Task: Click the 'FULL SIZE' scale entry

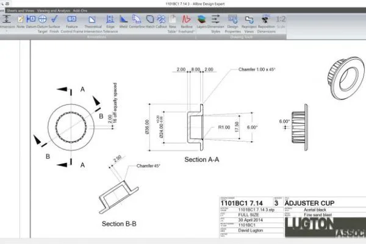Action: (x=249, y=215)
